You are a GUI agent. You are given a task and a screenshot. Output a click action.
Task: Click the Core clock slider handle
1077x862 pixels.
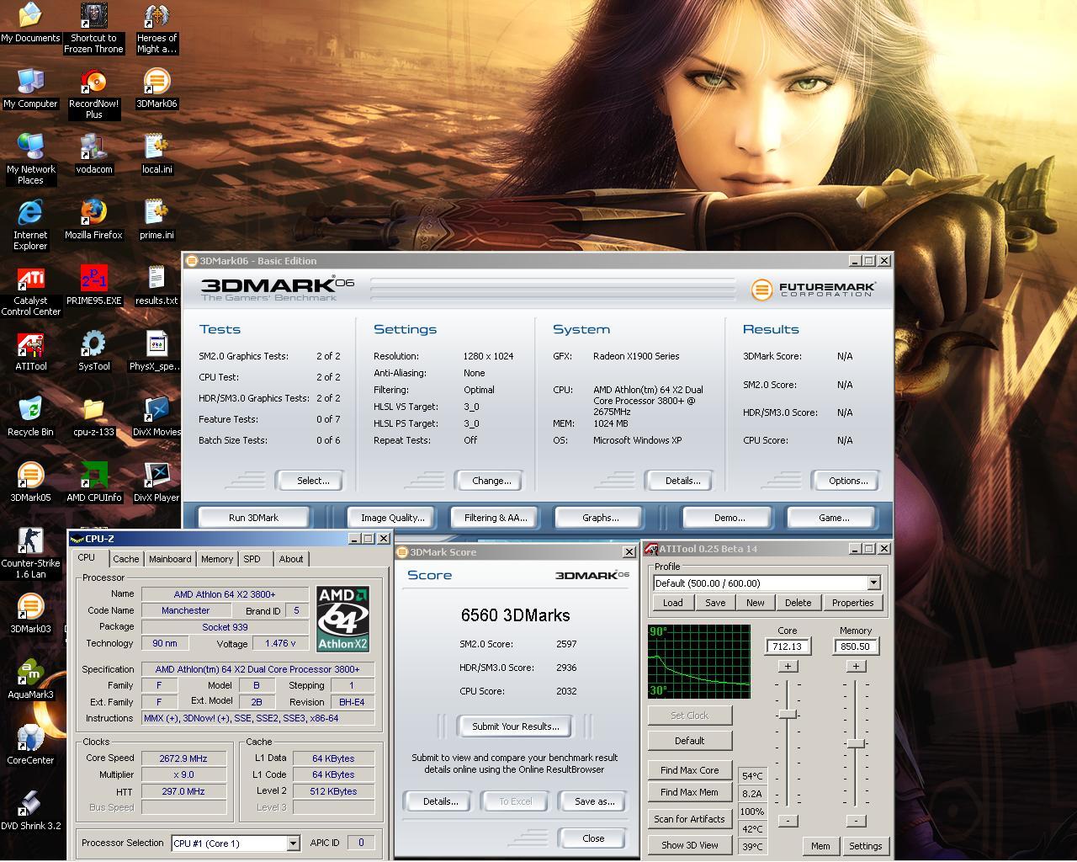coord(788,715)
